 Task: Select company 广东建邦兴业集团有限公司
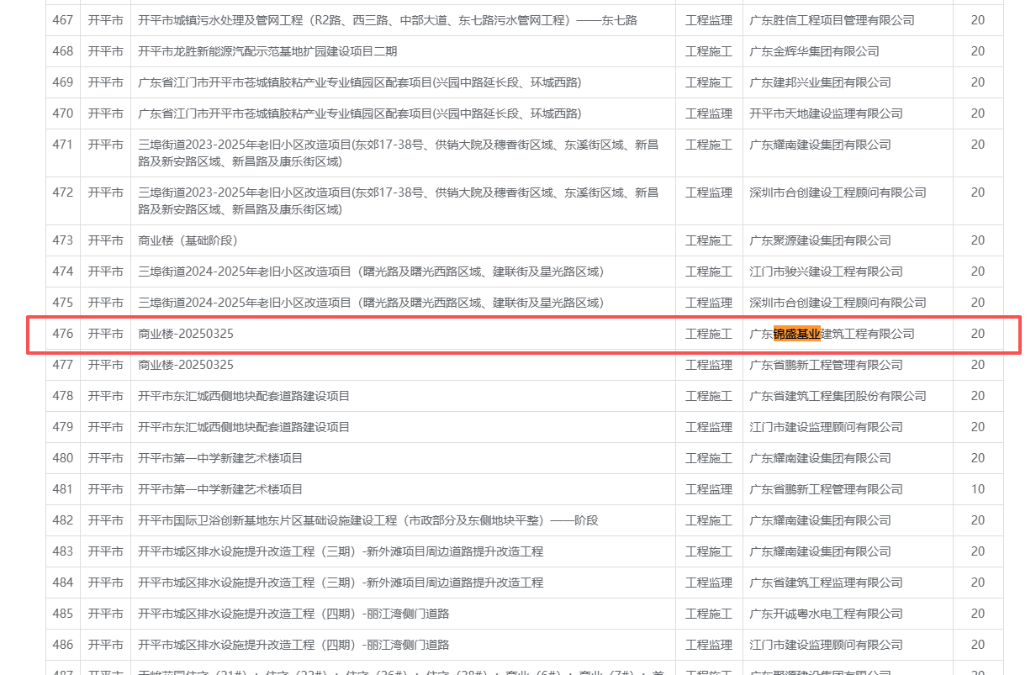820,82
